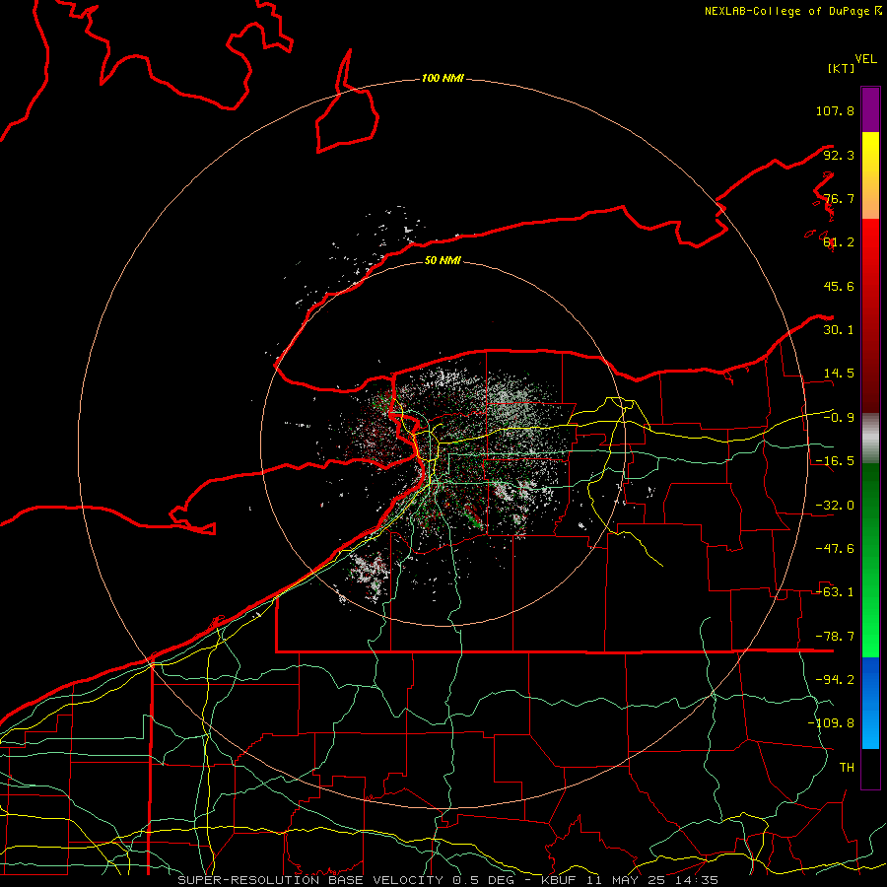Click the -94.2 legend value
Viewport: 887px width, 887px height.
tap(835, 680)
